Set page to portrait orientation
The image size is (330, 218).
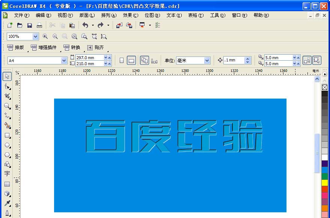point(122,60)
